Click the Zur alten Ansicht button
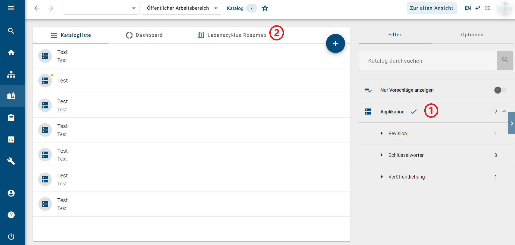 click(x=431, y=8)
